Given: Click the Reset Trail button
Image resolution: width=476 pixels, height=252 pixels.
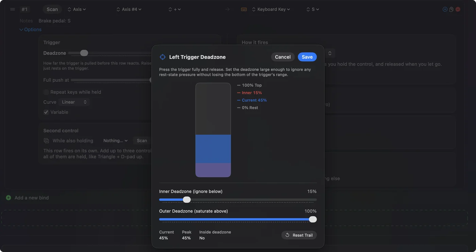Looking at the screenshot, I should (299, 235).
